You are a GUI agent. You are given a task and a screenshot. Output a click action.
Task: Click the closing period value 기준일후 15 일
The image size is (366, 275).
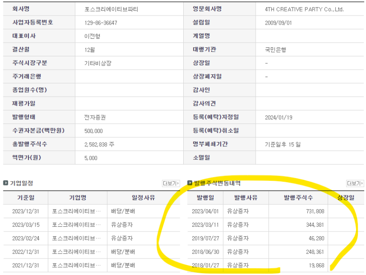pos(283,145)
